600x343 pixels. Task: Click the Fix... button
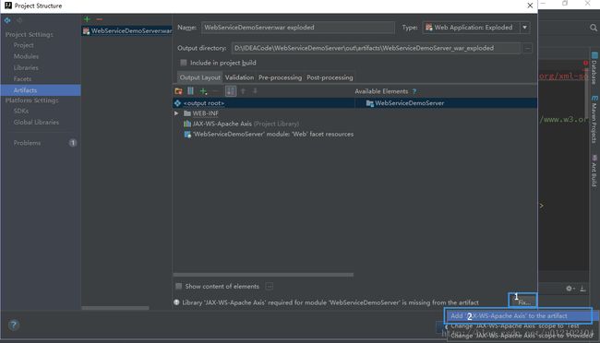pos(524,302)
